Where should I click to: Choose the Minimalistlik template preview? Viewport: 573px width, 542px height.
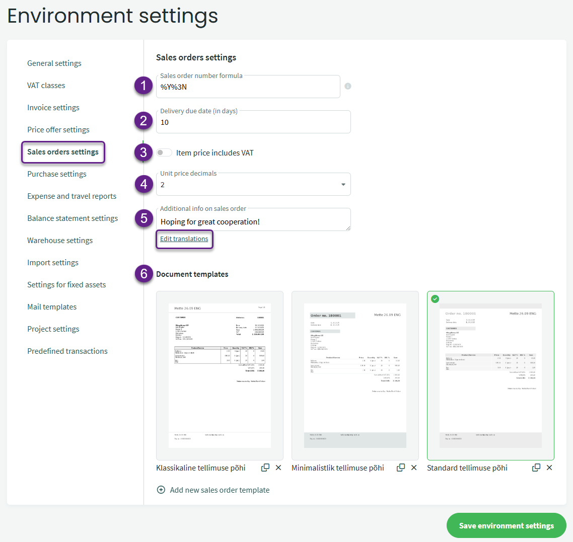pos(355,375)
